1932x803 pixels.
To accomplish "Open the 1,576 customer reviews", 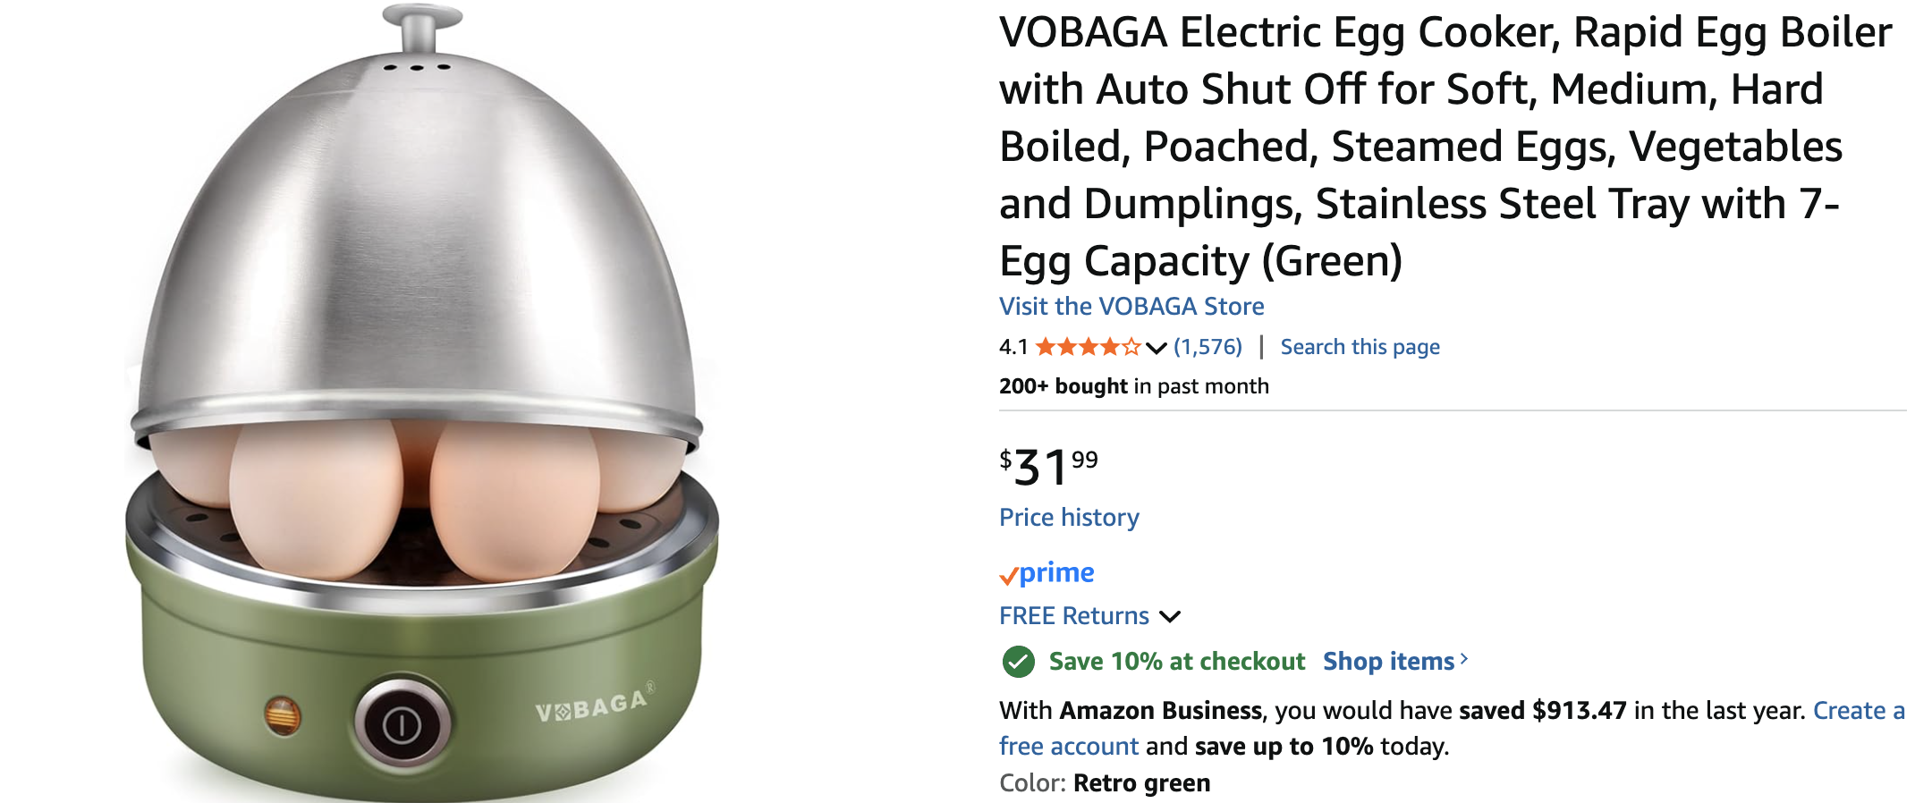I will (x=1207, y=347).
